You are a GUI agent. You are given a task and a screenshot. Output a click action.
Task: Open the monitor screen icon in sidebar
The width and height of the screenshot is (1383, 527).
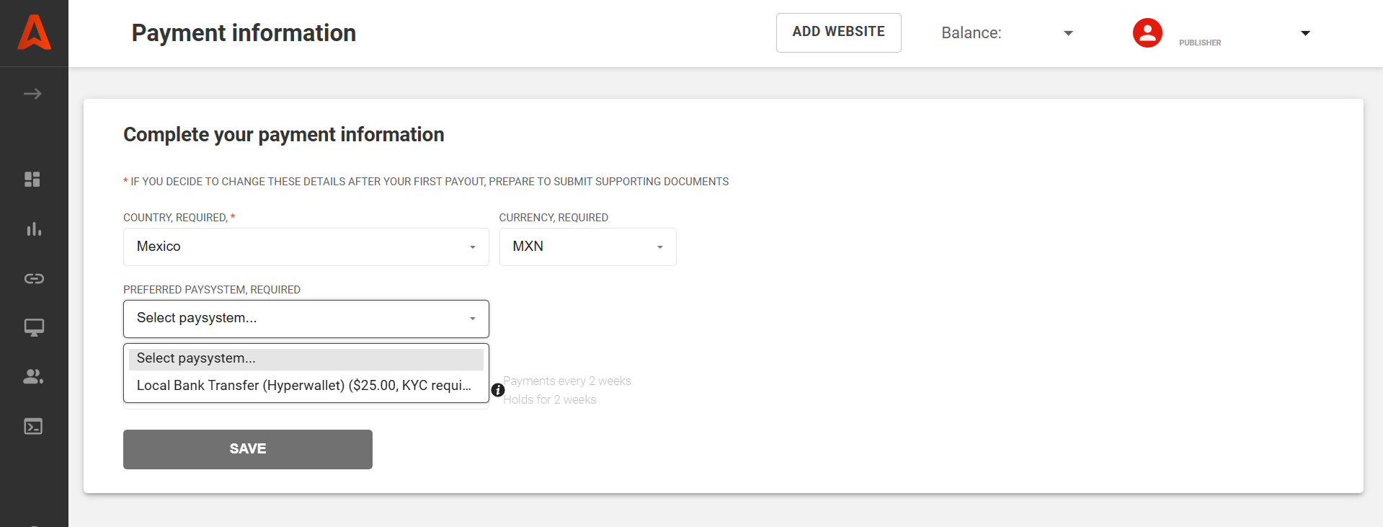34,327
